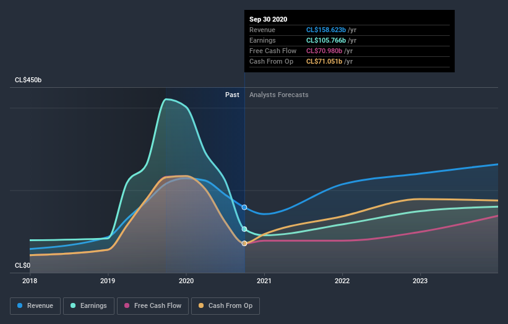The image size is (508, 324).
Task: Toggle the Free Cash Flow legend button
Action: [153, 306]
